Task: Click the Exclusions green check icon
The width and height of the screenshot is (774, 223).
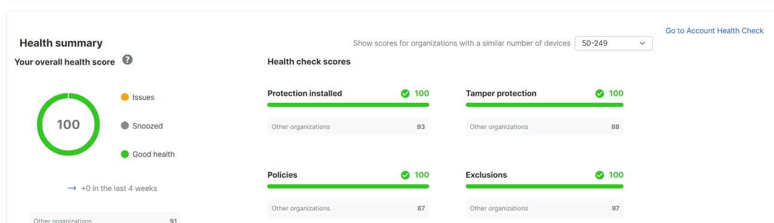Action: pos(600,175)
